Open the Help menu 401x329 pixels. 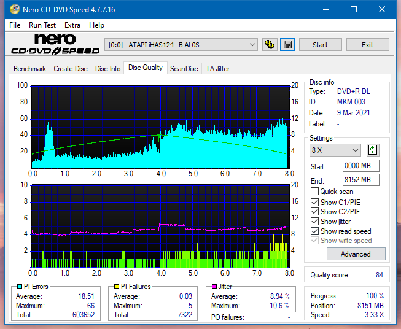pyautogui.click(x=96, y=25)
